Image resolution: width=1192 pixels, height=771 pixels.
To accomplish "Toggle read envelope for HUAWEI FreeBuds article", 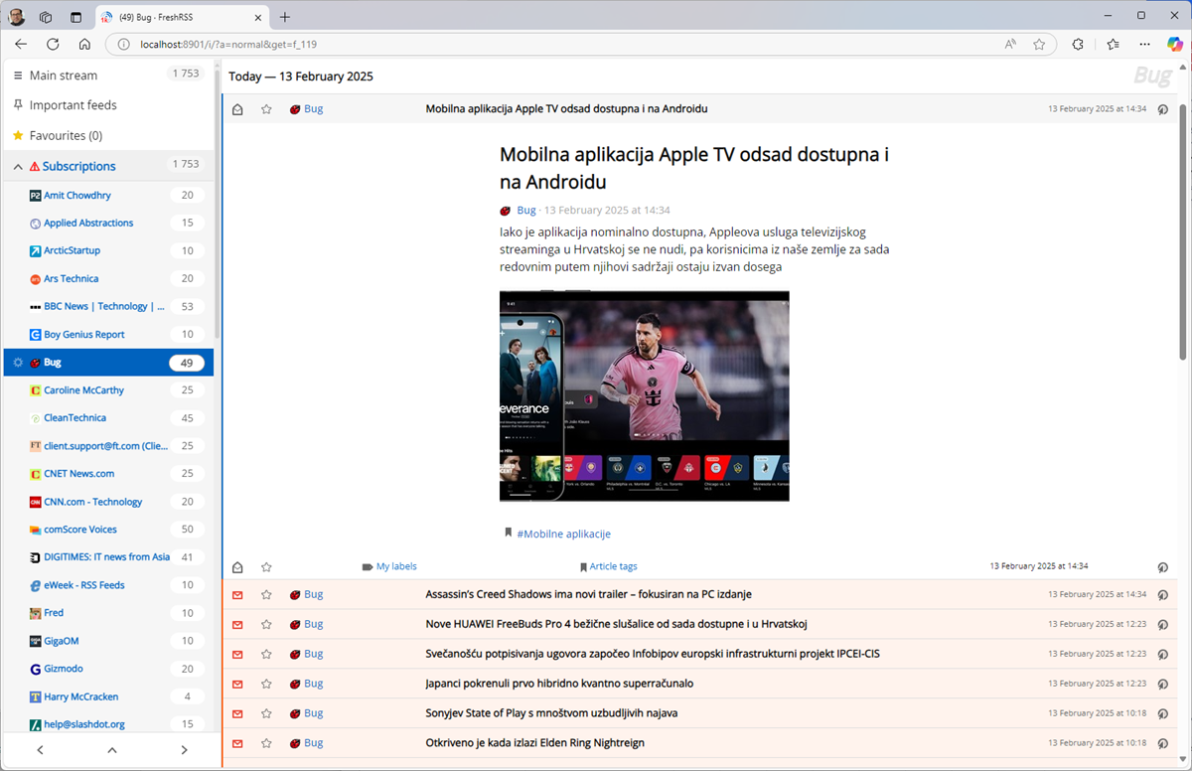I will 237,624.
